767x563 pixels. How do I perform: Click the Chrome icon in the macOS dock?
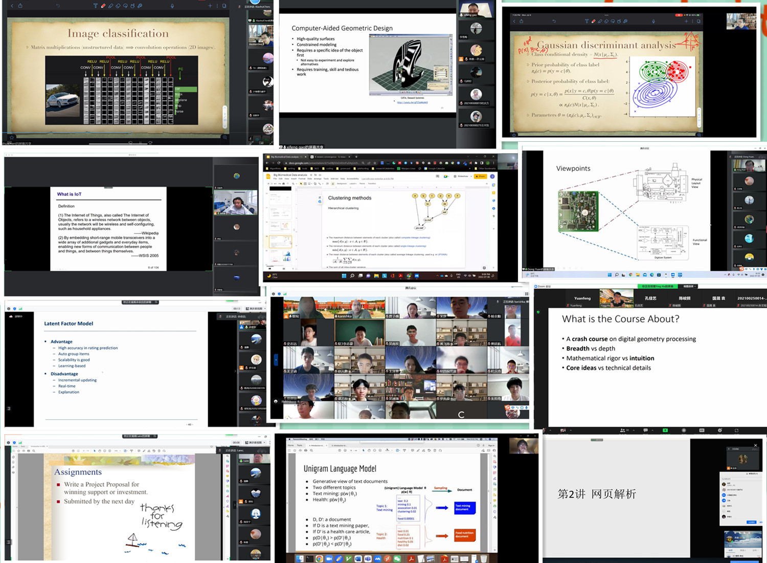point(319,559)
